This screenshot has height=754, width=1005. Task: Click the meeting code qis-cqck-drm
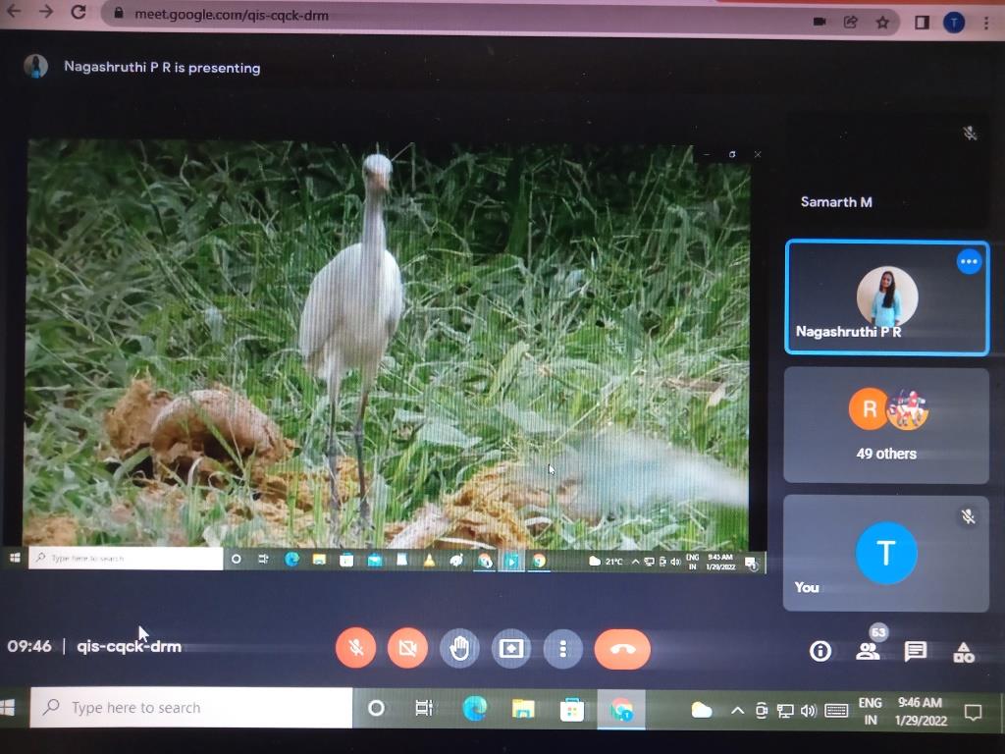[129, 646]
